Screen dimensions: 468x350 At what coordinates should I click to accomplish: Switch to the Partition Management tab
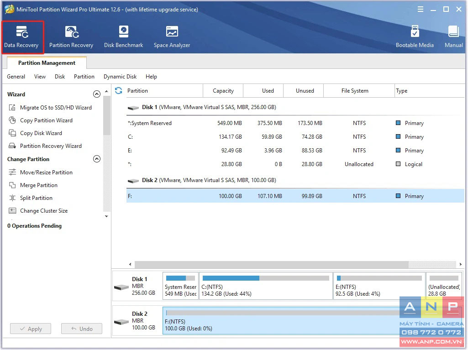coord(47,63)
